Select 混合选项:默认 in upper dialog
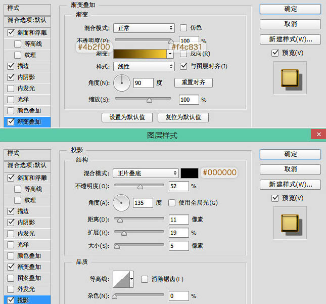This screenshot has width=326, height=304. pos(27,20)
